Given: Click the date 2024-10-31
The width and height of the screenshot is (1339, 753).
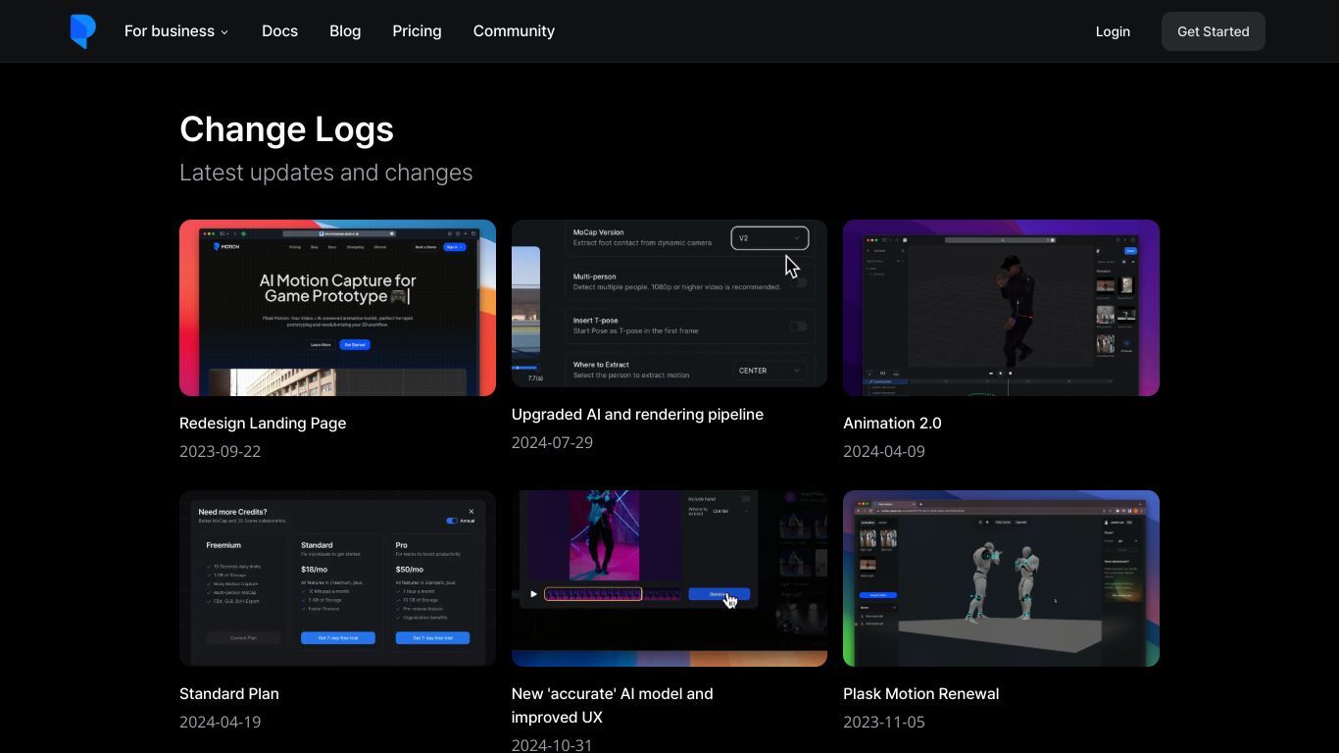Looking at the screenshot, I should pos(552,745).
